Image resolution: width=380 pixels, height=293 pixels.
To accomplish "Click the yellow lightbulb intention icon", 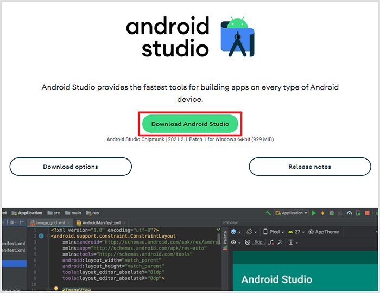I will click(x=56, y=289).
